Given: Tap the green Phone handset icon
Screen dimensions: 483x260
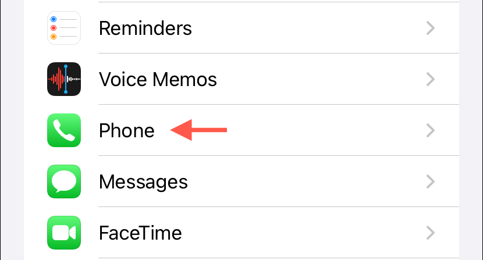Looking at the screenshot, I should (x=64, y=130).
